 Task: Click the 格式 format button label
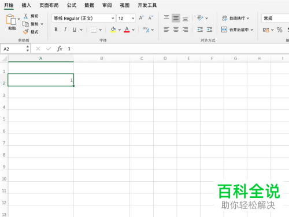[35, 32]
